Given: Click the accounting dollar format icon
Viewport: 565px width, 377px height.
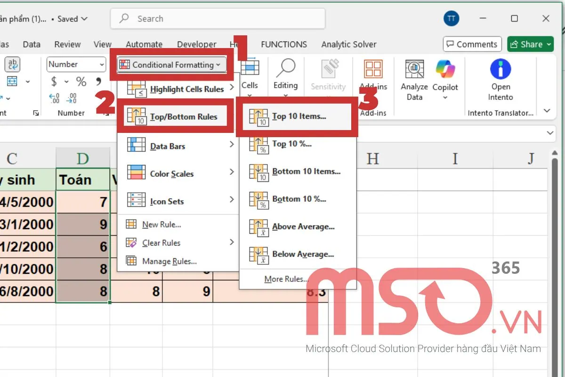Looking at the screenshot, I should [x=54, y=82].
